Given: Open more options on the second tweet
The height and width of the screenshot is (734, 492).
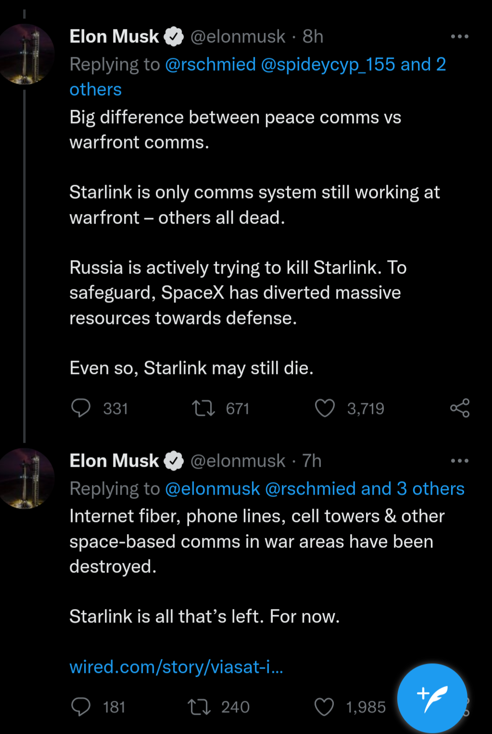Looking at the screenshot, I should pos(459,461).
